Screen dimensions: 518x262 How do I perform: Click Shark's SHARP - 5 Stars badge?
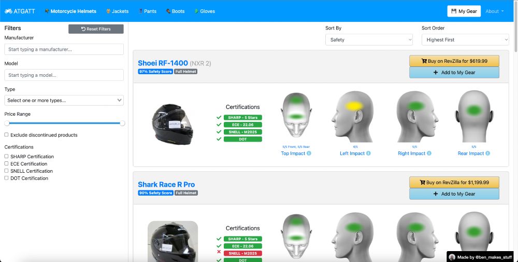[243, 239]
